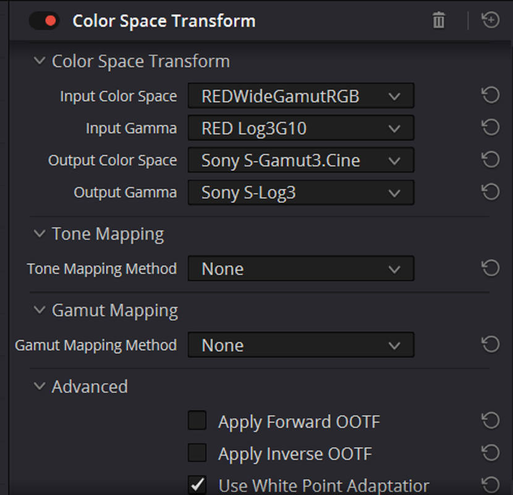Collapse the Color Space Transform section
This screenshot has height=495, width=513.
(x=40, y=61)
